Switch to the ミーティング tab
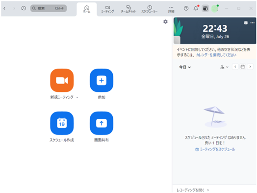The image size is (257, 193). (107, 9)
